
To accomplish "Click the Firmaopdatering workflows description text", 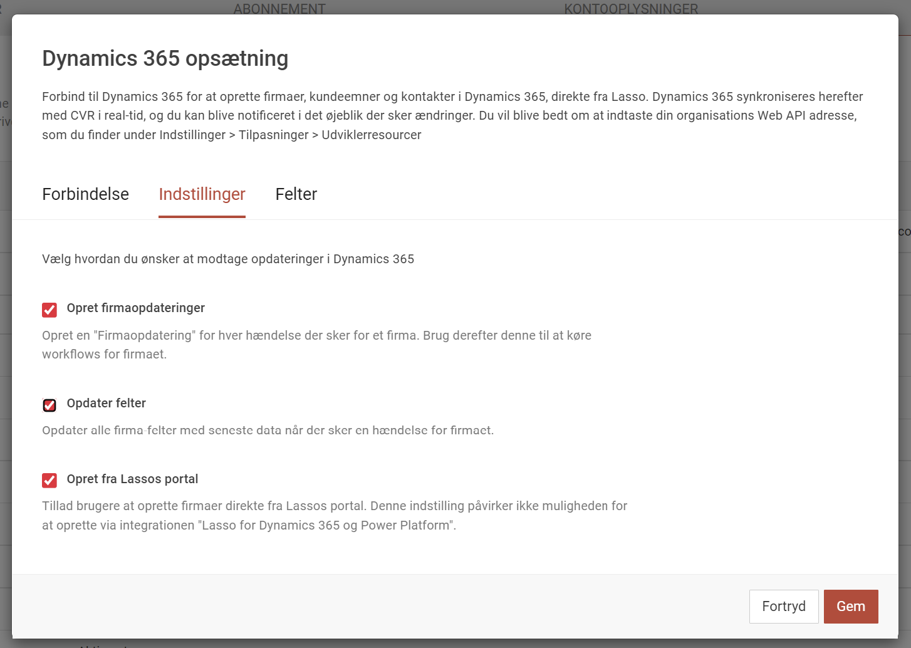I will coord(316,344).
